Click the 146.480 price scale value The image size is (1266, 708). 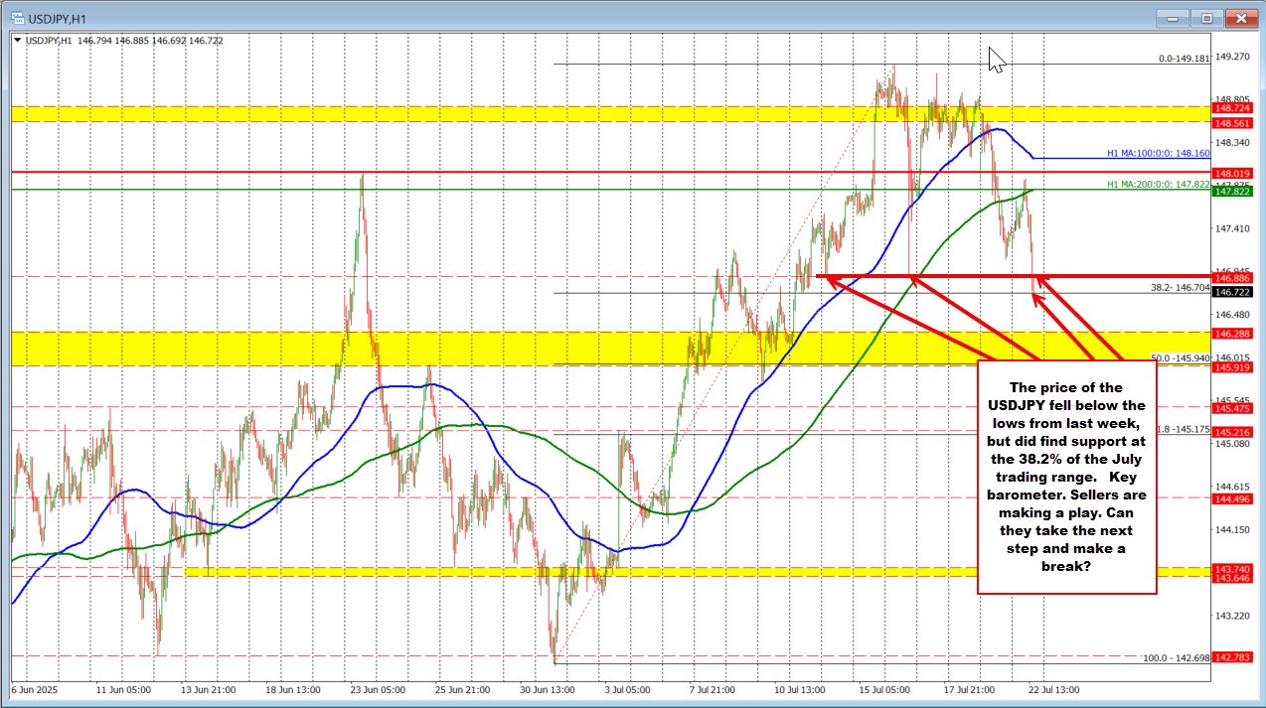1232,314
